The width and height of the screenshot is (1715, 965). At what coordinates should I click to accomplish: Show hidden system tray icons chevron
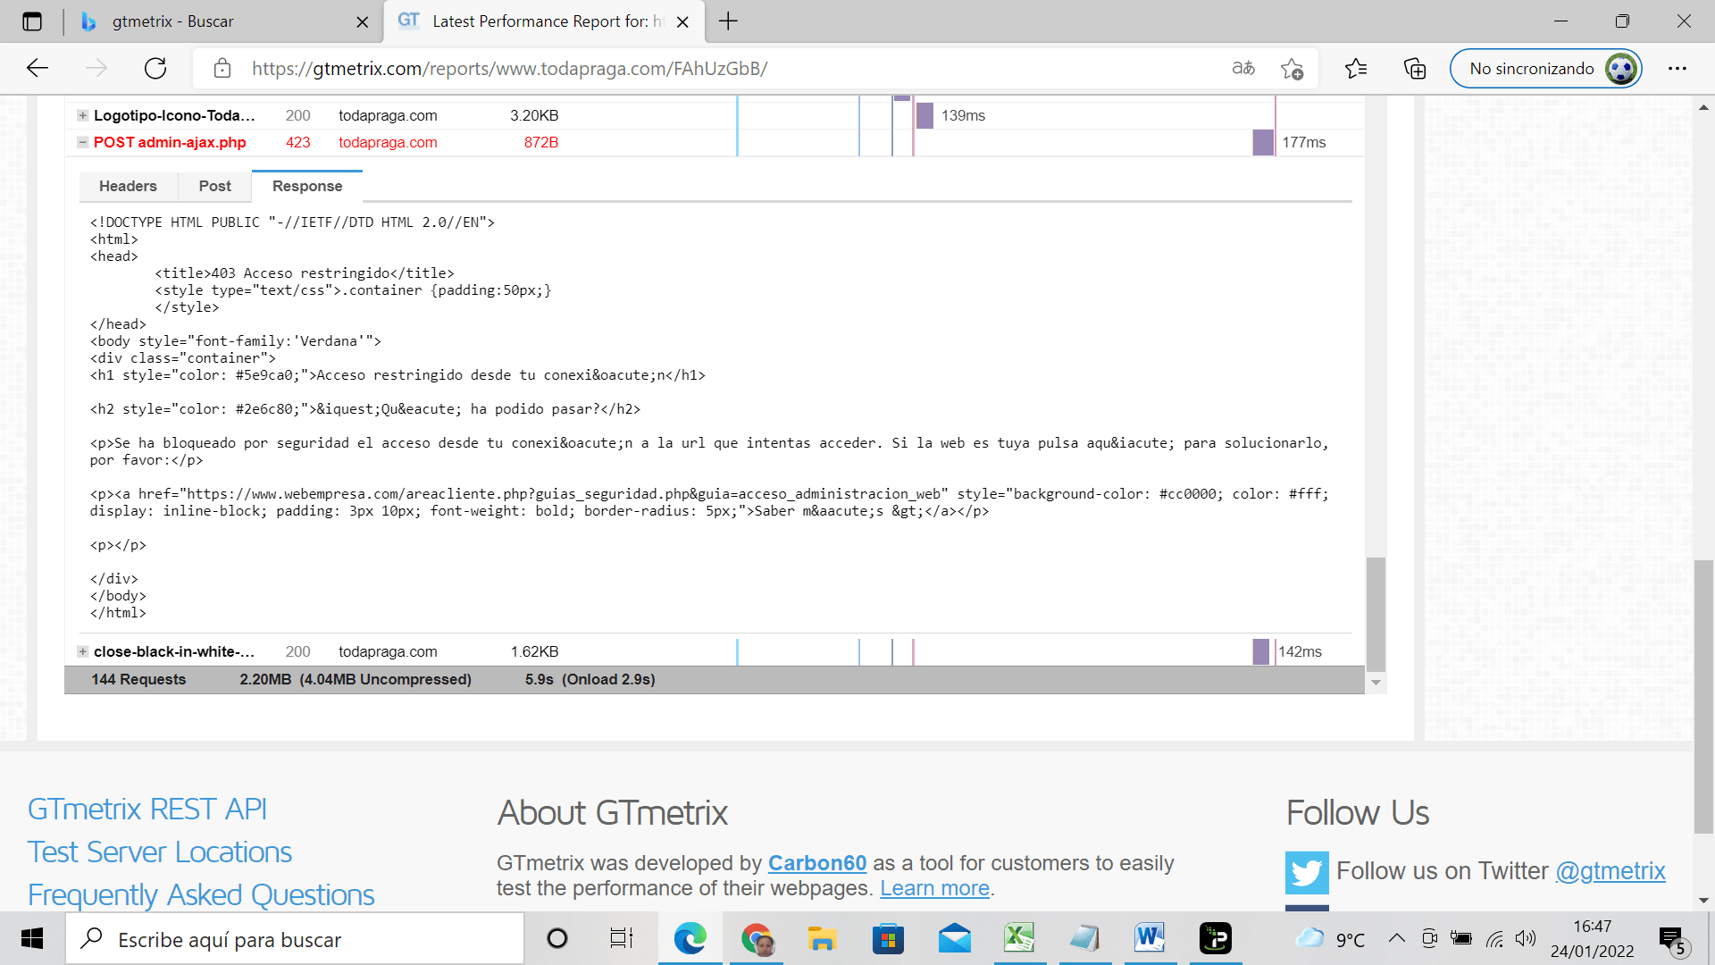click(1396, 938)
